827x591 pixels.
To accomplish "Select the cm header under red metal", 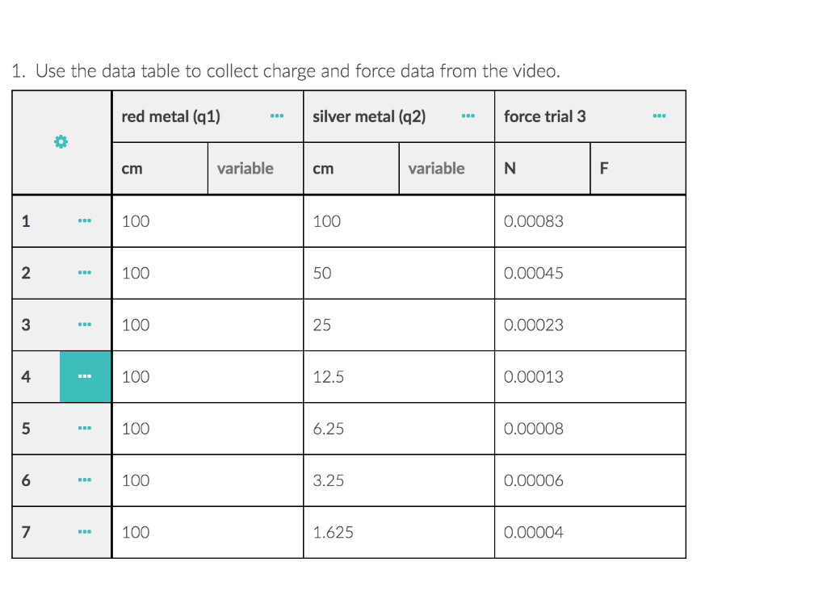I will [131, 168].
